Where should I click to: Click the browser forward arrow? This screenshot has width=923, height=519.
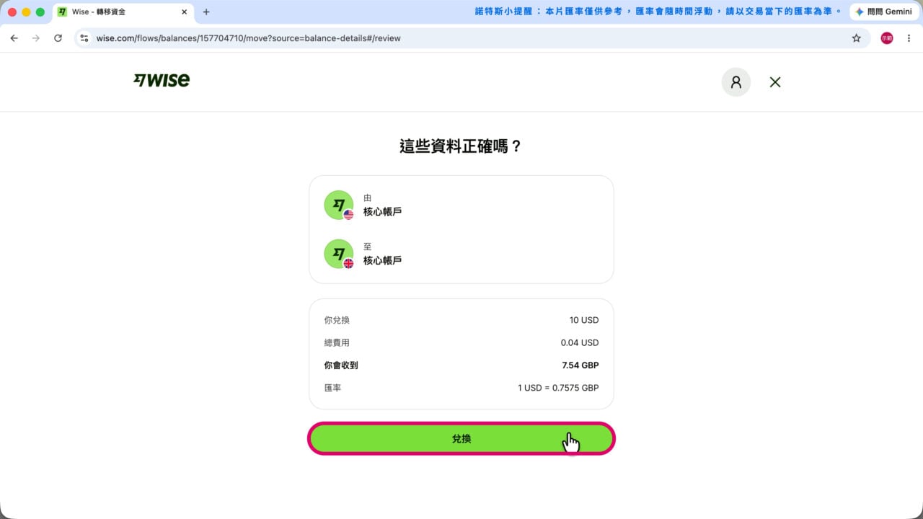(x=36, y=38)
